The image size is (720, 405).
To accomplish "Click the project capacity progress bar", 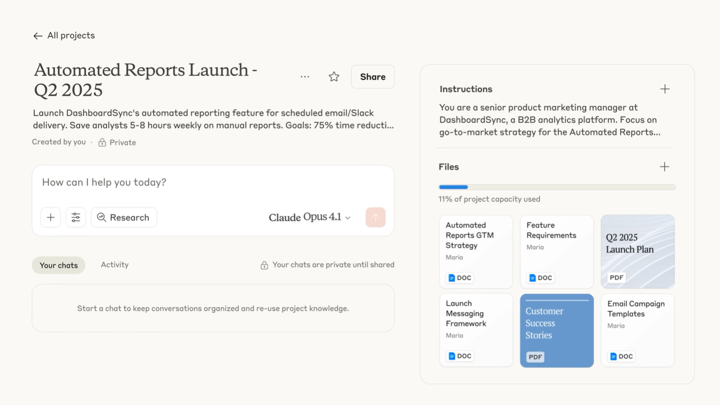I will (557, 187).
